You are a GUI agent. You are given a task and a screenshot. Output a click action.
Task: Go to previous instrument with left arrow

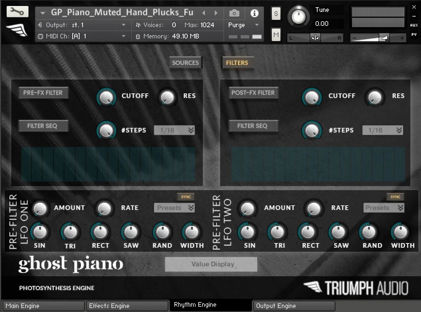[204, 13]
